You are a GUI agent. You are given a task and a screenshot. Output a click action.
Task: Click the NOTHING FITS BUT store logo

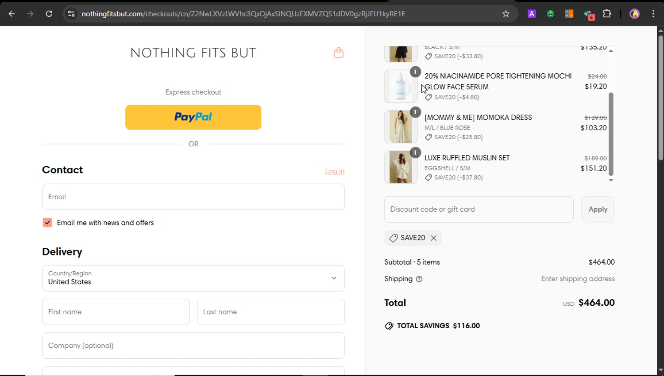[193, 53]
